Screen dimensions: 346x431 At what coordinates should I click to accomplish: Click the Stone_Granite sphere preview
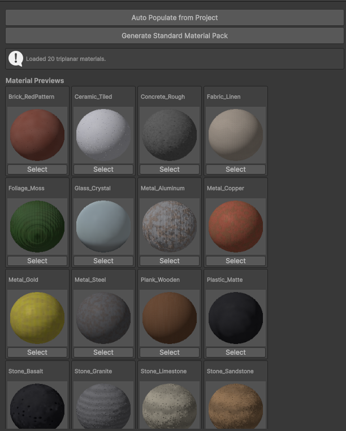(x=103, y=407)
